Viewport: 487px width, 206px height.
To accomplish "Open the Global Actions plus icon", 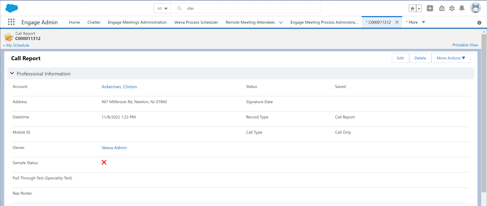I will (x=430, y=8).
